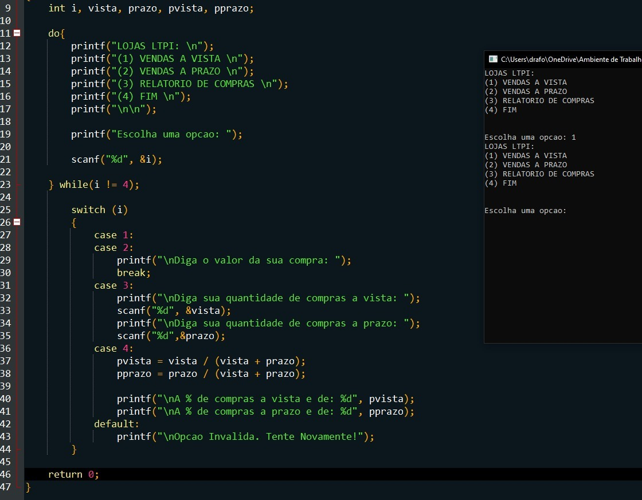Viewport: 642px width, 500px height.
Task: Click the printf "(1) VENDAS A VISTA" code line
Action: point(162,58)
